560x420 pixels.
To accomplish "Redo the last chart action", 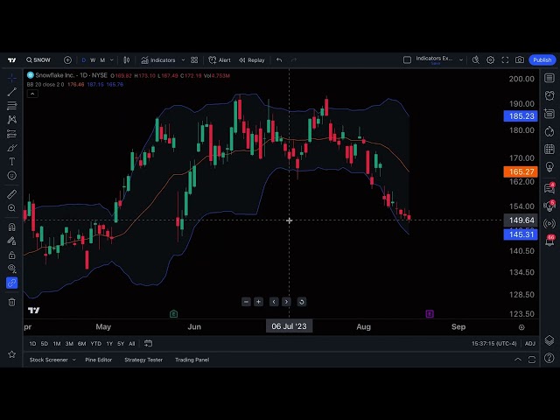I will (x=294, y=60).
